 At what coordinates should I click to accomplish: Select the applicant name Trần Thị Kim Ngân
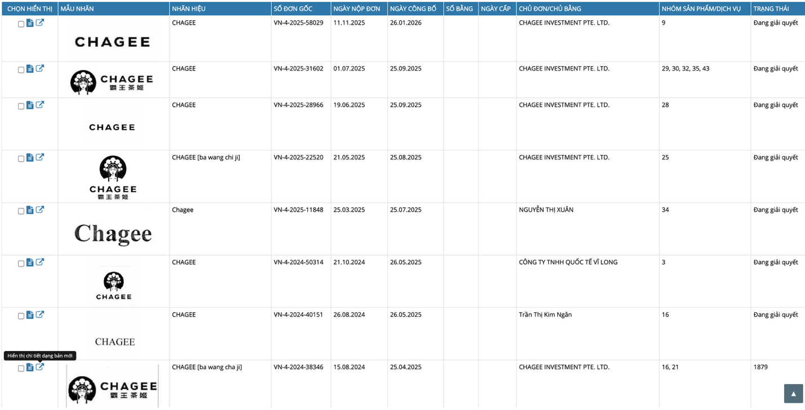(x=545, y=315)
